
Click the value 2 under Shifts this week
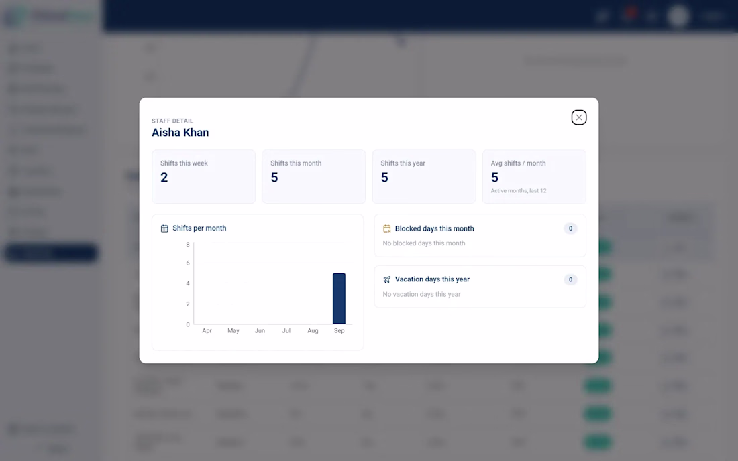[x=164, y=177]
